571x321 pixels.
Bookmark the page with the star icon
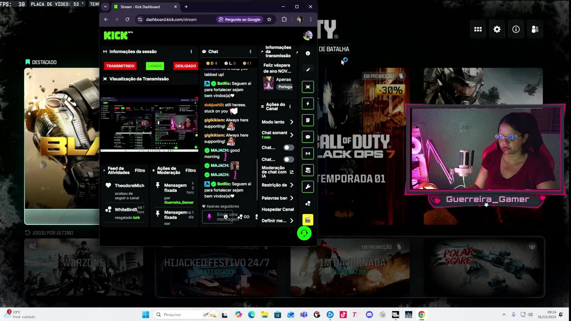pos(269,20)
